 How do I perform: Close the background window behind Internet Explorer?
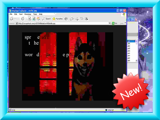click(136, 20)
